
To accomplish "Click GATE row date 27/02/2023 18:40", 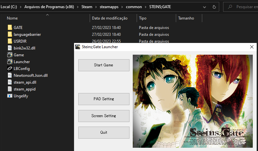I will click(x=106, y=28).
